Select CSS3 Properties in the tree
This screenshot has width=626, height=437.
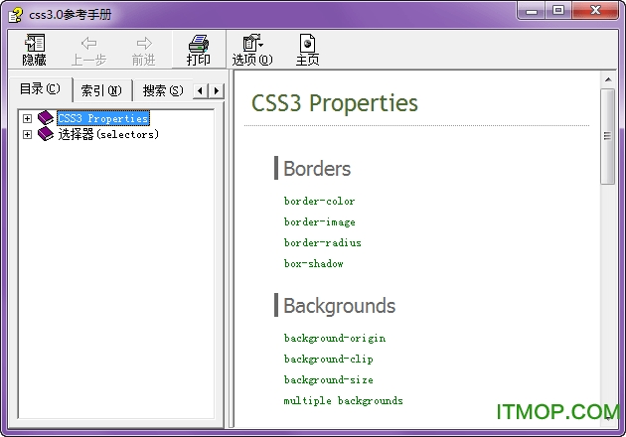pyautogui.click(x=102, y=119)
